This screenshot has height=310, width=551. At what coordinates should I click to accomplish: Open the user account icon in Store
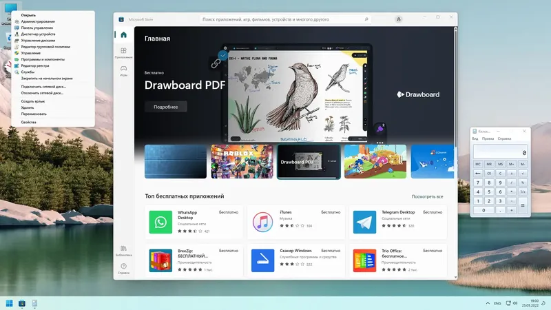399,19
